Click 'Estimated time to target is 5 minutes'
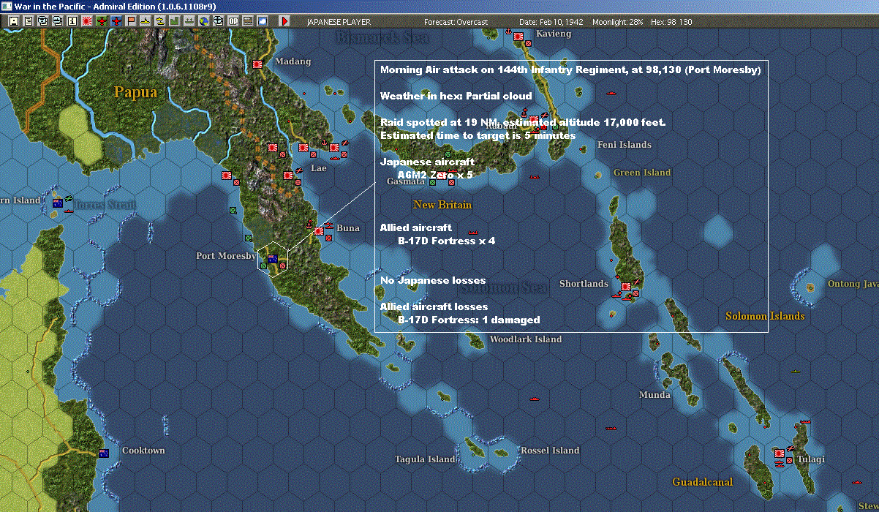 (478, 135)
